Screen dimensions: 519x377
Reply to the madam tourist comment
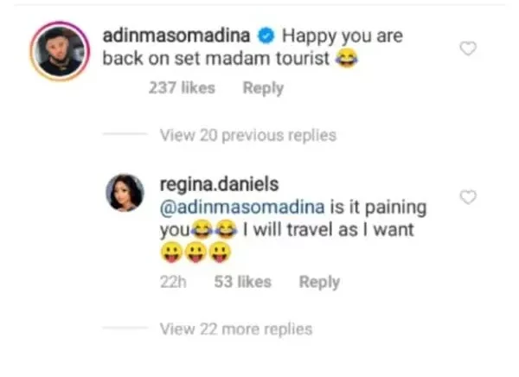[x=263, y=88]
